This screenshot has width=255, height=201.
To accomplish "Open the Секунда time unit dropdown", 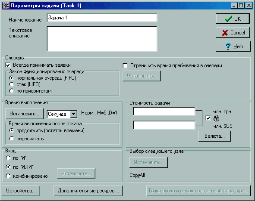I will click(73, 114).
